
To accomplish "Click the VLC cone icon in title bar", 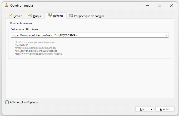I will [x=7, y=5].
